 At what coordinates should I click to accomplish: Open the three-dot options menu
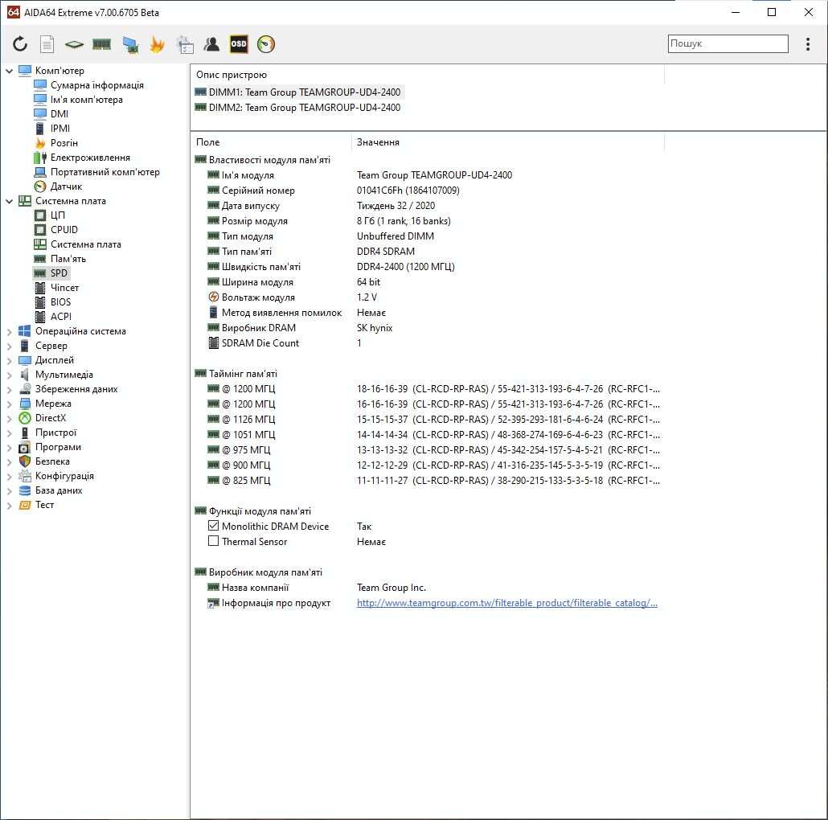tap(807, 44)
